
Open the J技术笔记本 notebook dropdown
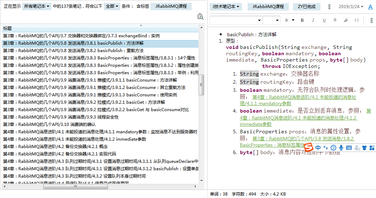pos(226,7)
